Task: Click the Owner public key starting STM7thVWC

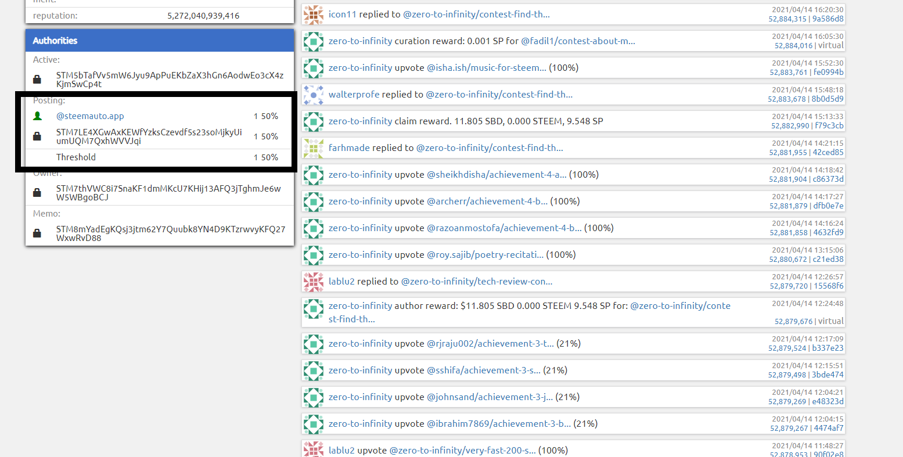Action: point(168,193)
